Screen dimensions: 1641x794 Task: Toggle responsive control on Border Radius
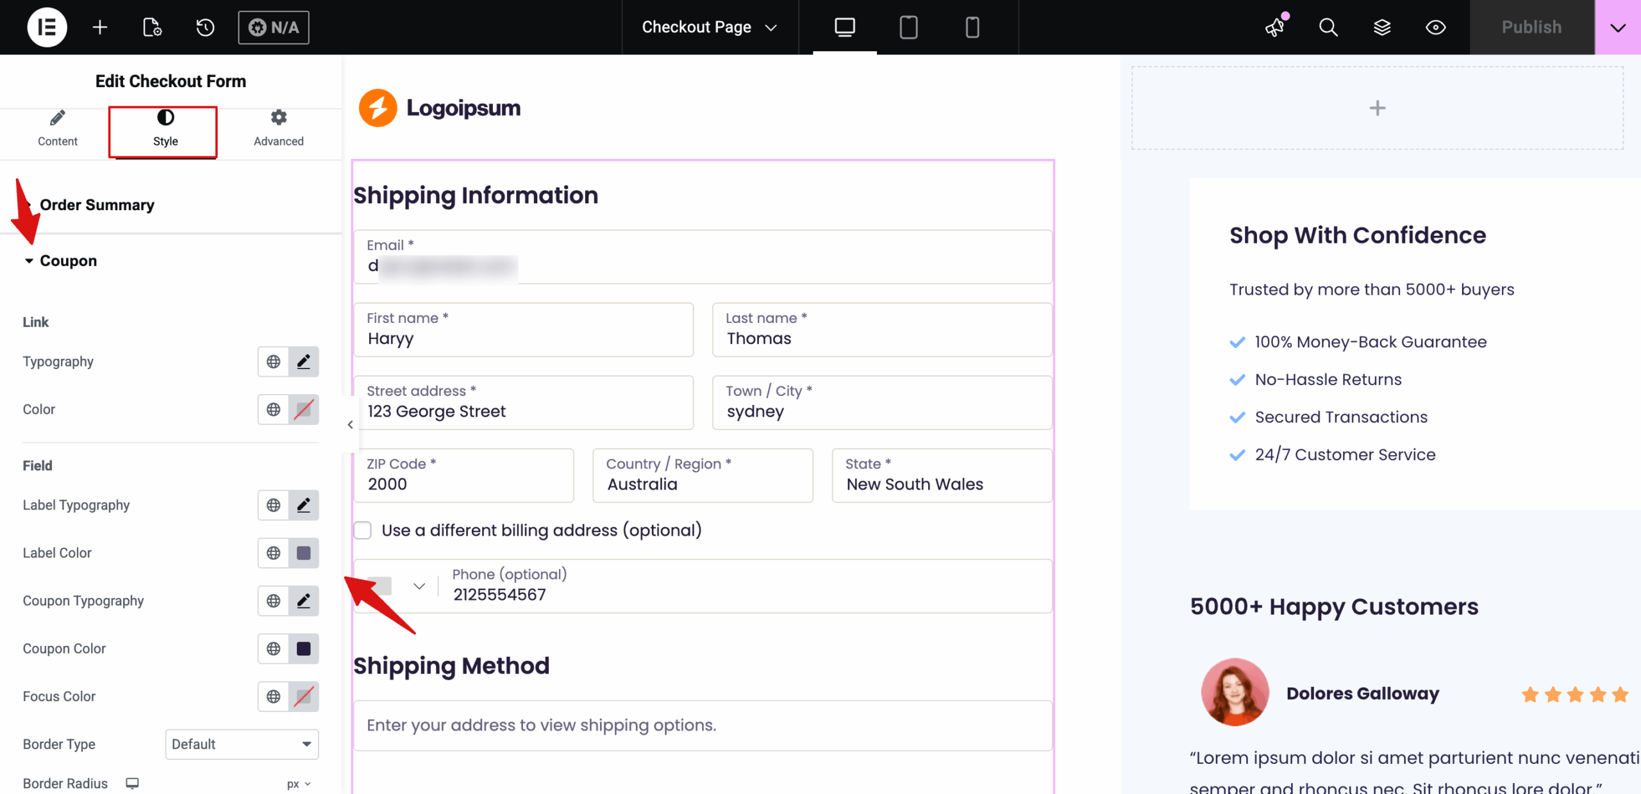[x=132, y=782]
